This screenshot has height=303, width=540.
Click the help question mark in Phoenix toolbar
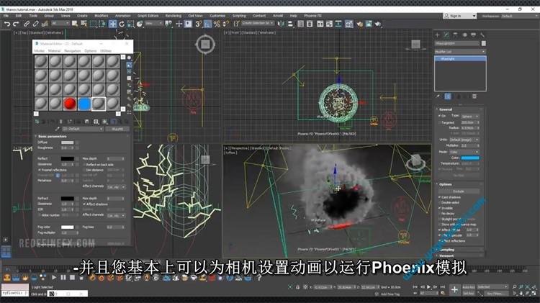coord(259,277)
